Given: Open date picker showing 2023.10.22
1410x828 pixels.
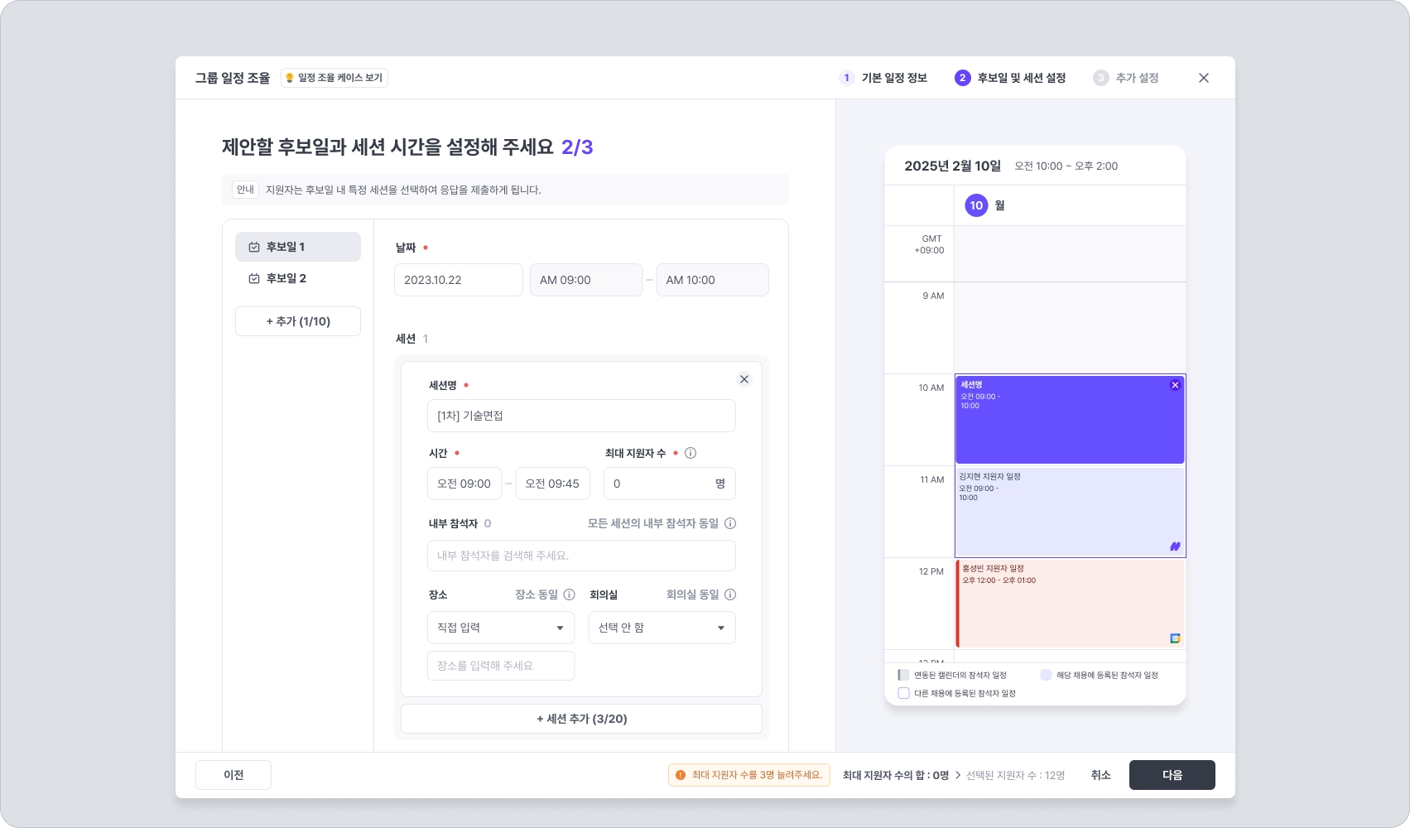Looking at the screenshot, I should coord(459,280).
